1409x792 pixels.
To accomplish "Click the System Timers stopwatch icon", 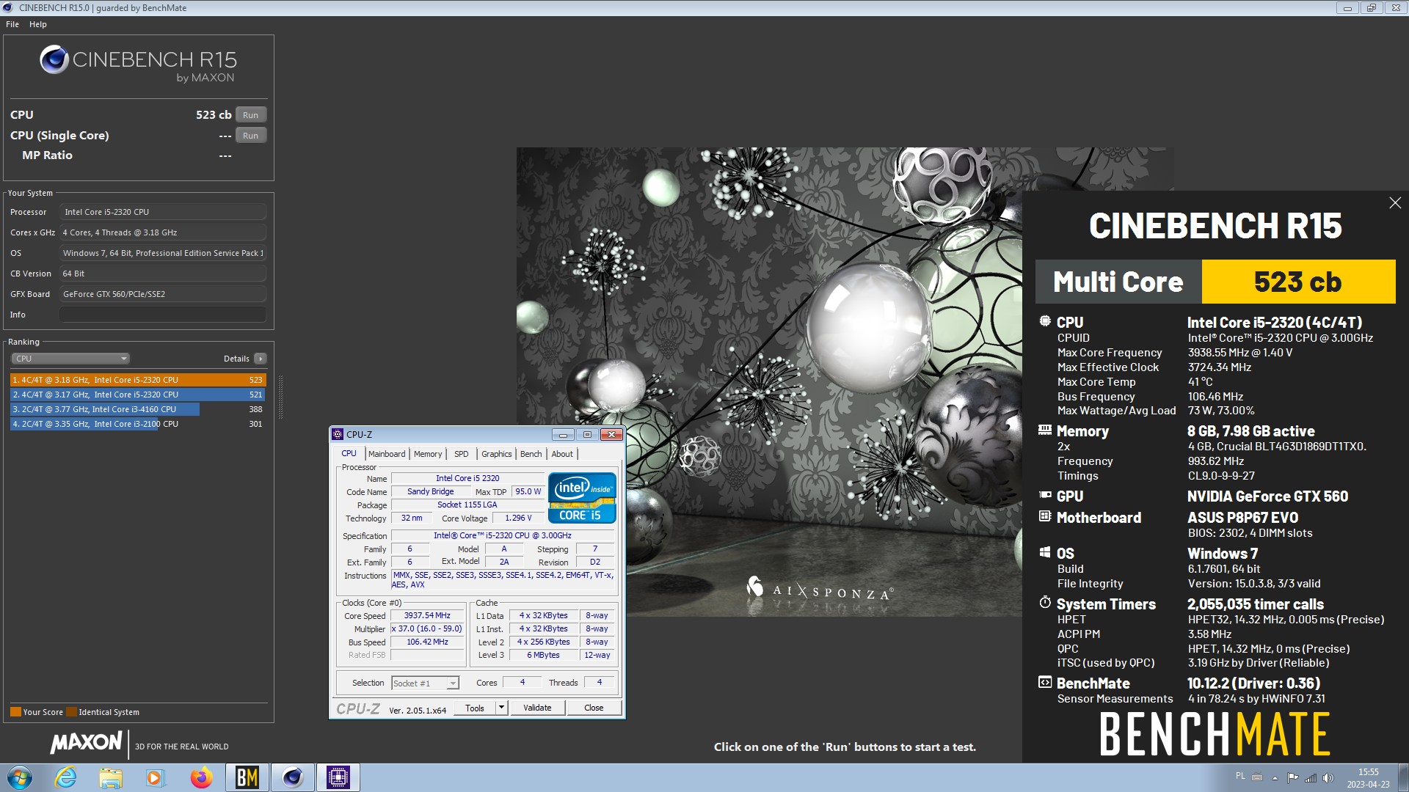I will pos(1045,603).
